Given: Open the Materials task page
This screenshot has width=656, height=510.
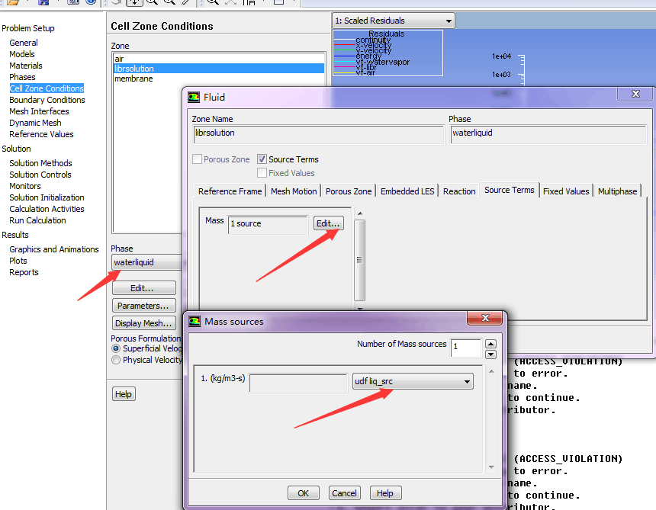Looking at the screenshot, I should click(x=25, y=66).
